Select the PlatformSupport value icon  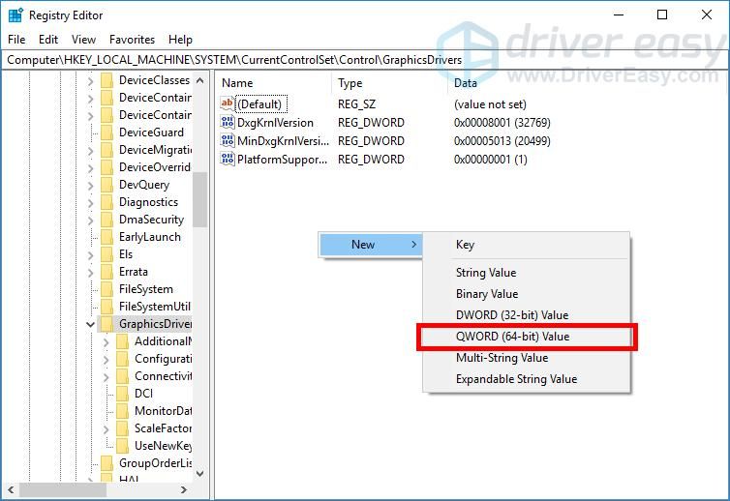(x=228, y=160)
